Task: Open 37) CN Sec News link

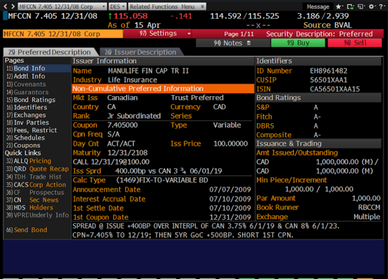Action: point(33,200)
